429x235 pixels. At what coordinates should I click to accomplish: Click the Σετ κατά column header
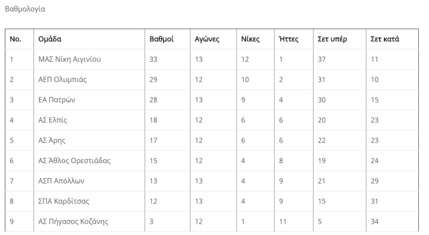pos(384,39)
